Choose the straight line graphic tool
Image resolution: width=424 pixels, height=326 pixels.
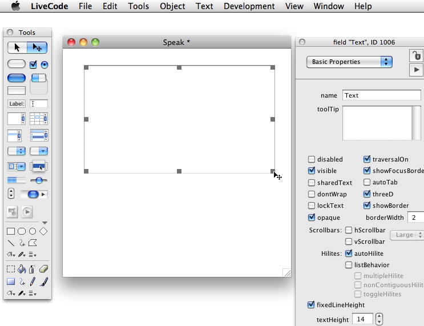[11, 243]
